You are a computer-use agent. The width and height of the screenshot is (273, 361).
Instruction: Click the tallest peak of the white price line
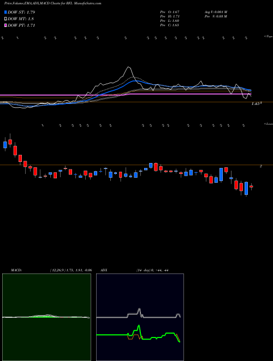coord(129,67)
